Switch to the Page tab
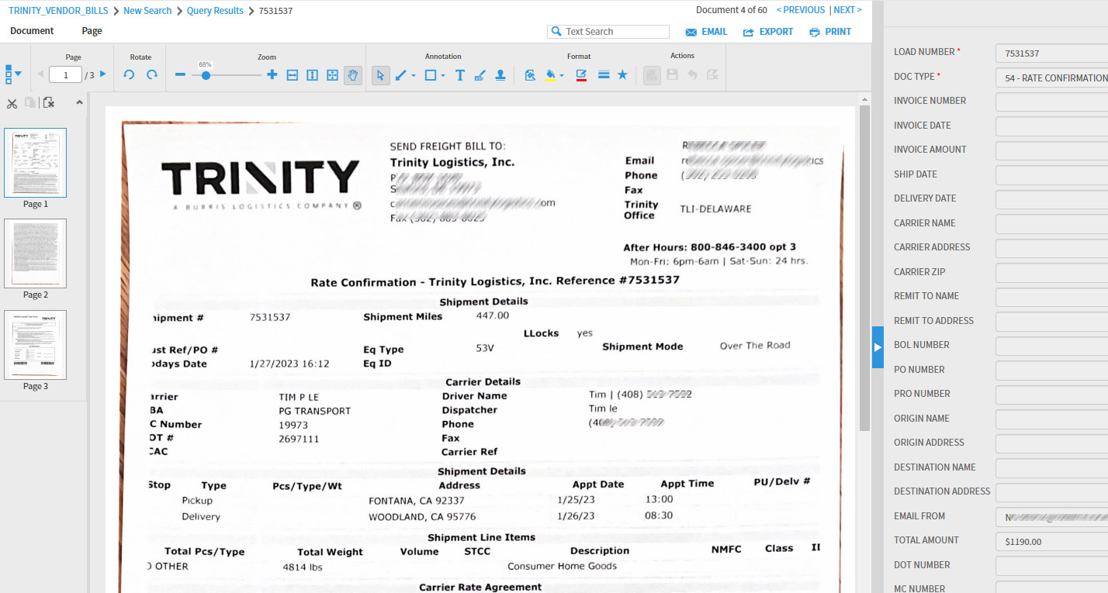This screenshot has width=1108, height=593. coord(92,31)
